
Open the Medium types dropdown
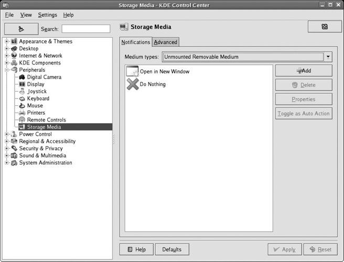pos(328,57)
